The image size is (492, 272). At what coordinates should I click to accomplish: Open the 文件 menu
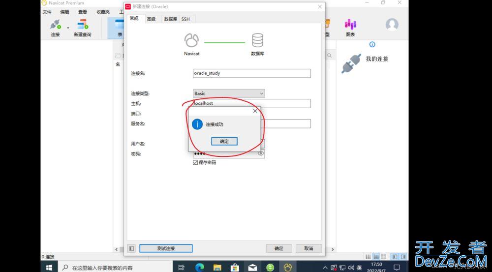[47, 12]
